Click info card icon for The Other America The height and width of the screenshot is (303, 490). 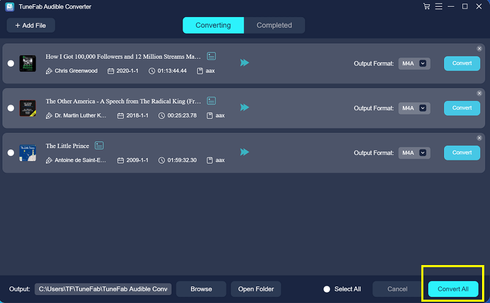point(212,101)
